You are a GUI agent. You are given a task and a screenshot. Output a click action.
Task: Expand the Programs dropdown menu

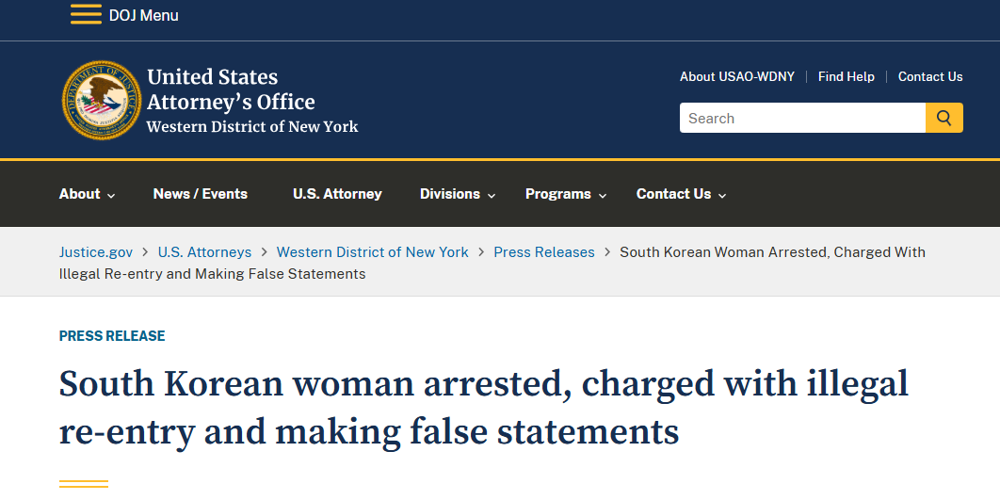[x=566, y=194]
